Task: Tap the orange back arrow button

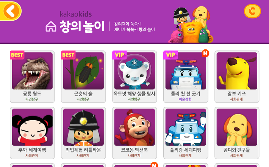Action: pos(11,11)
